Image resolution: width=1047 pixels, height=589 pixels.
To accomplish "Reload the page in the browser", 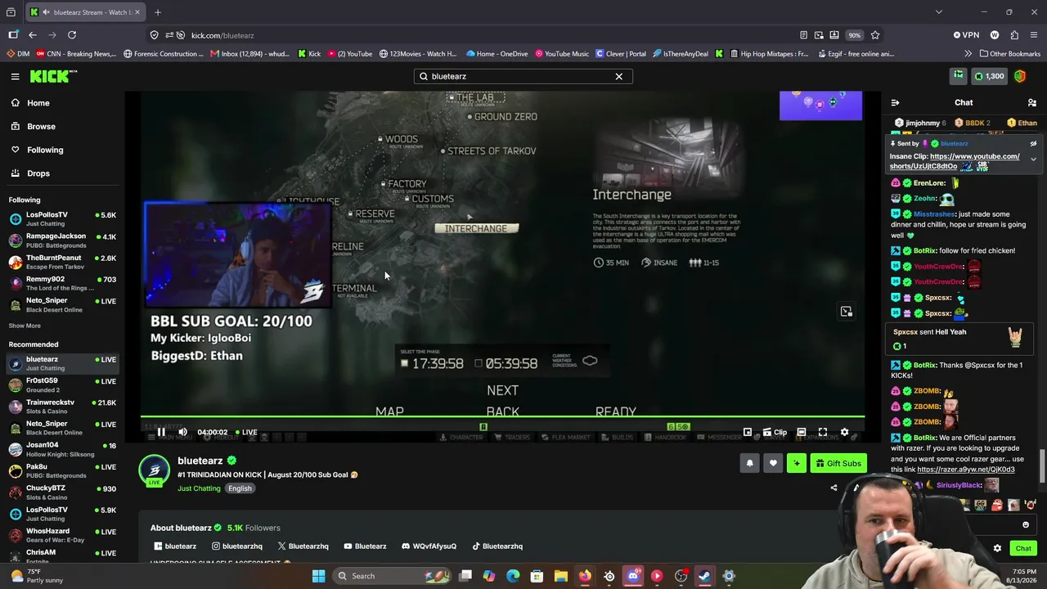I will (72, 35).
